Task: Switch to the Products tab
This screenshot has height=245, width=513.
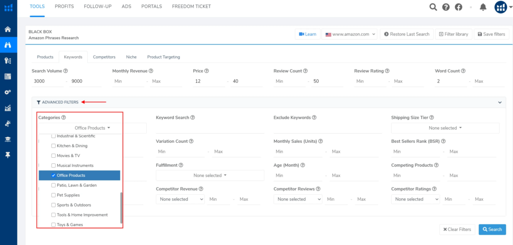Action: point(45,57)
